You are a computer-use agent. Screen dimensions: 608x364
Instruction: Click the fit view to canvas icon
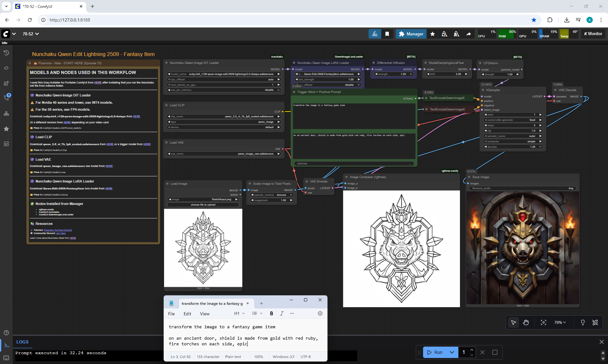[543, 322]
